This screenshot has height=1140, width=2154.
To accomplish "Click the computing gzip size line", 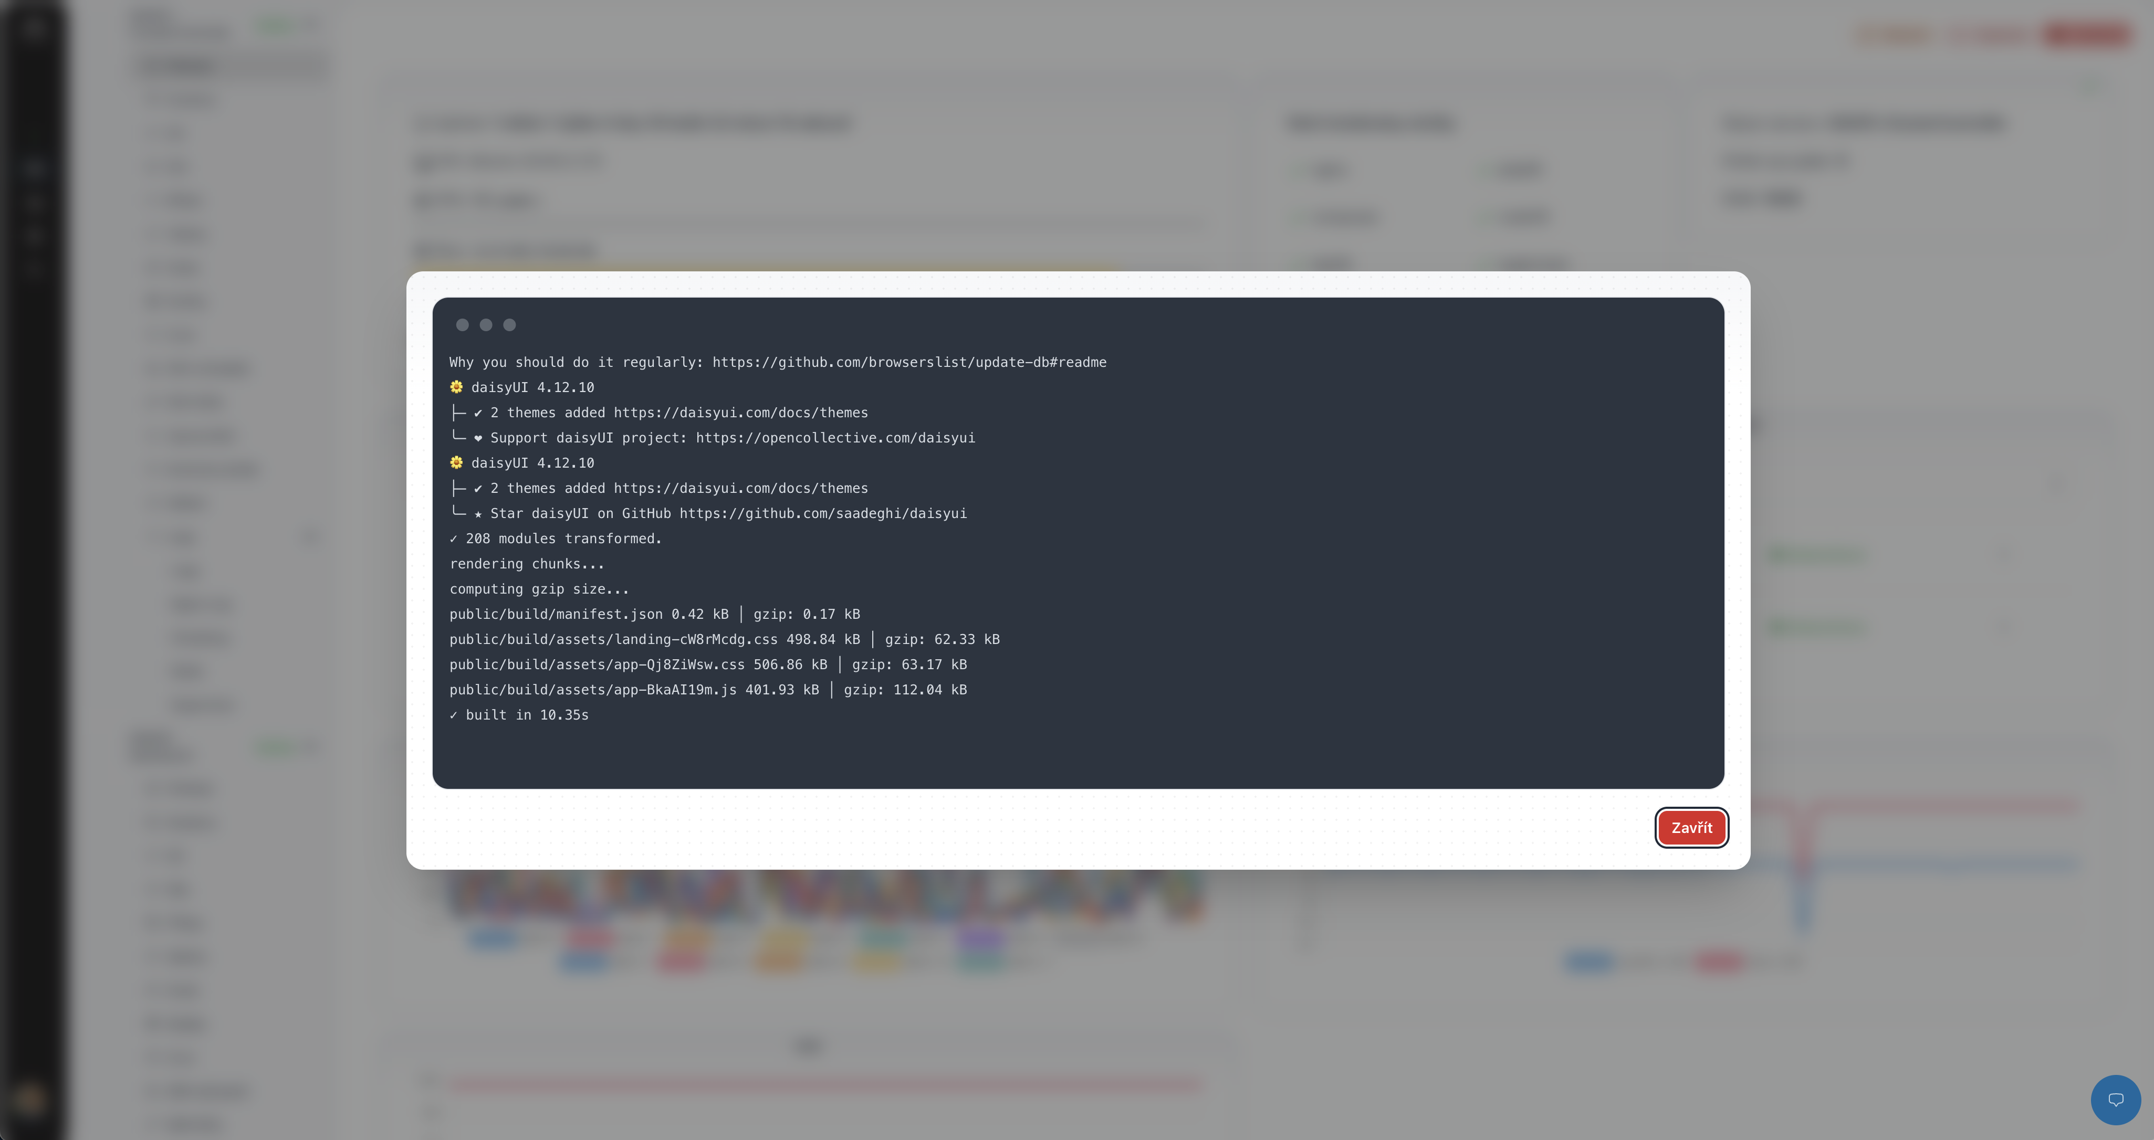I will point(539,589).
